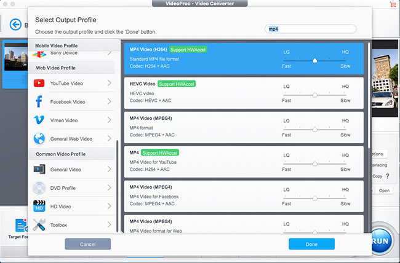Select HEVC Video profile title

tap(142, 84)
